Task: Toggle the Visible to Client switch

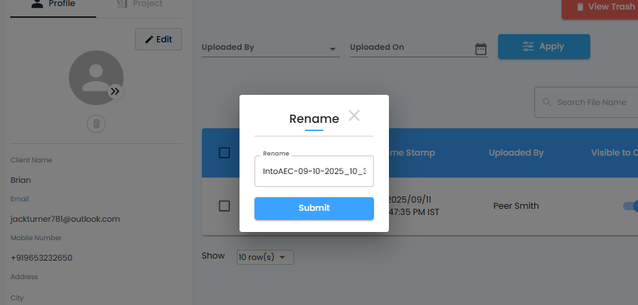Action: coord(630,206)
